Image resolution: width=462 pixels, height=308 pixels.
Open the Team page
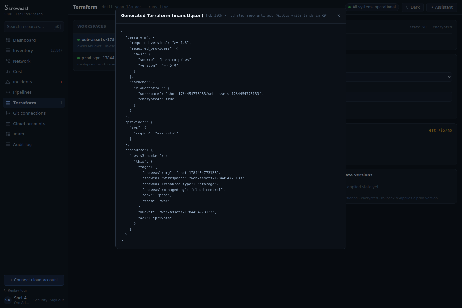[x=34, y=134]
